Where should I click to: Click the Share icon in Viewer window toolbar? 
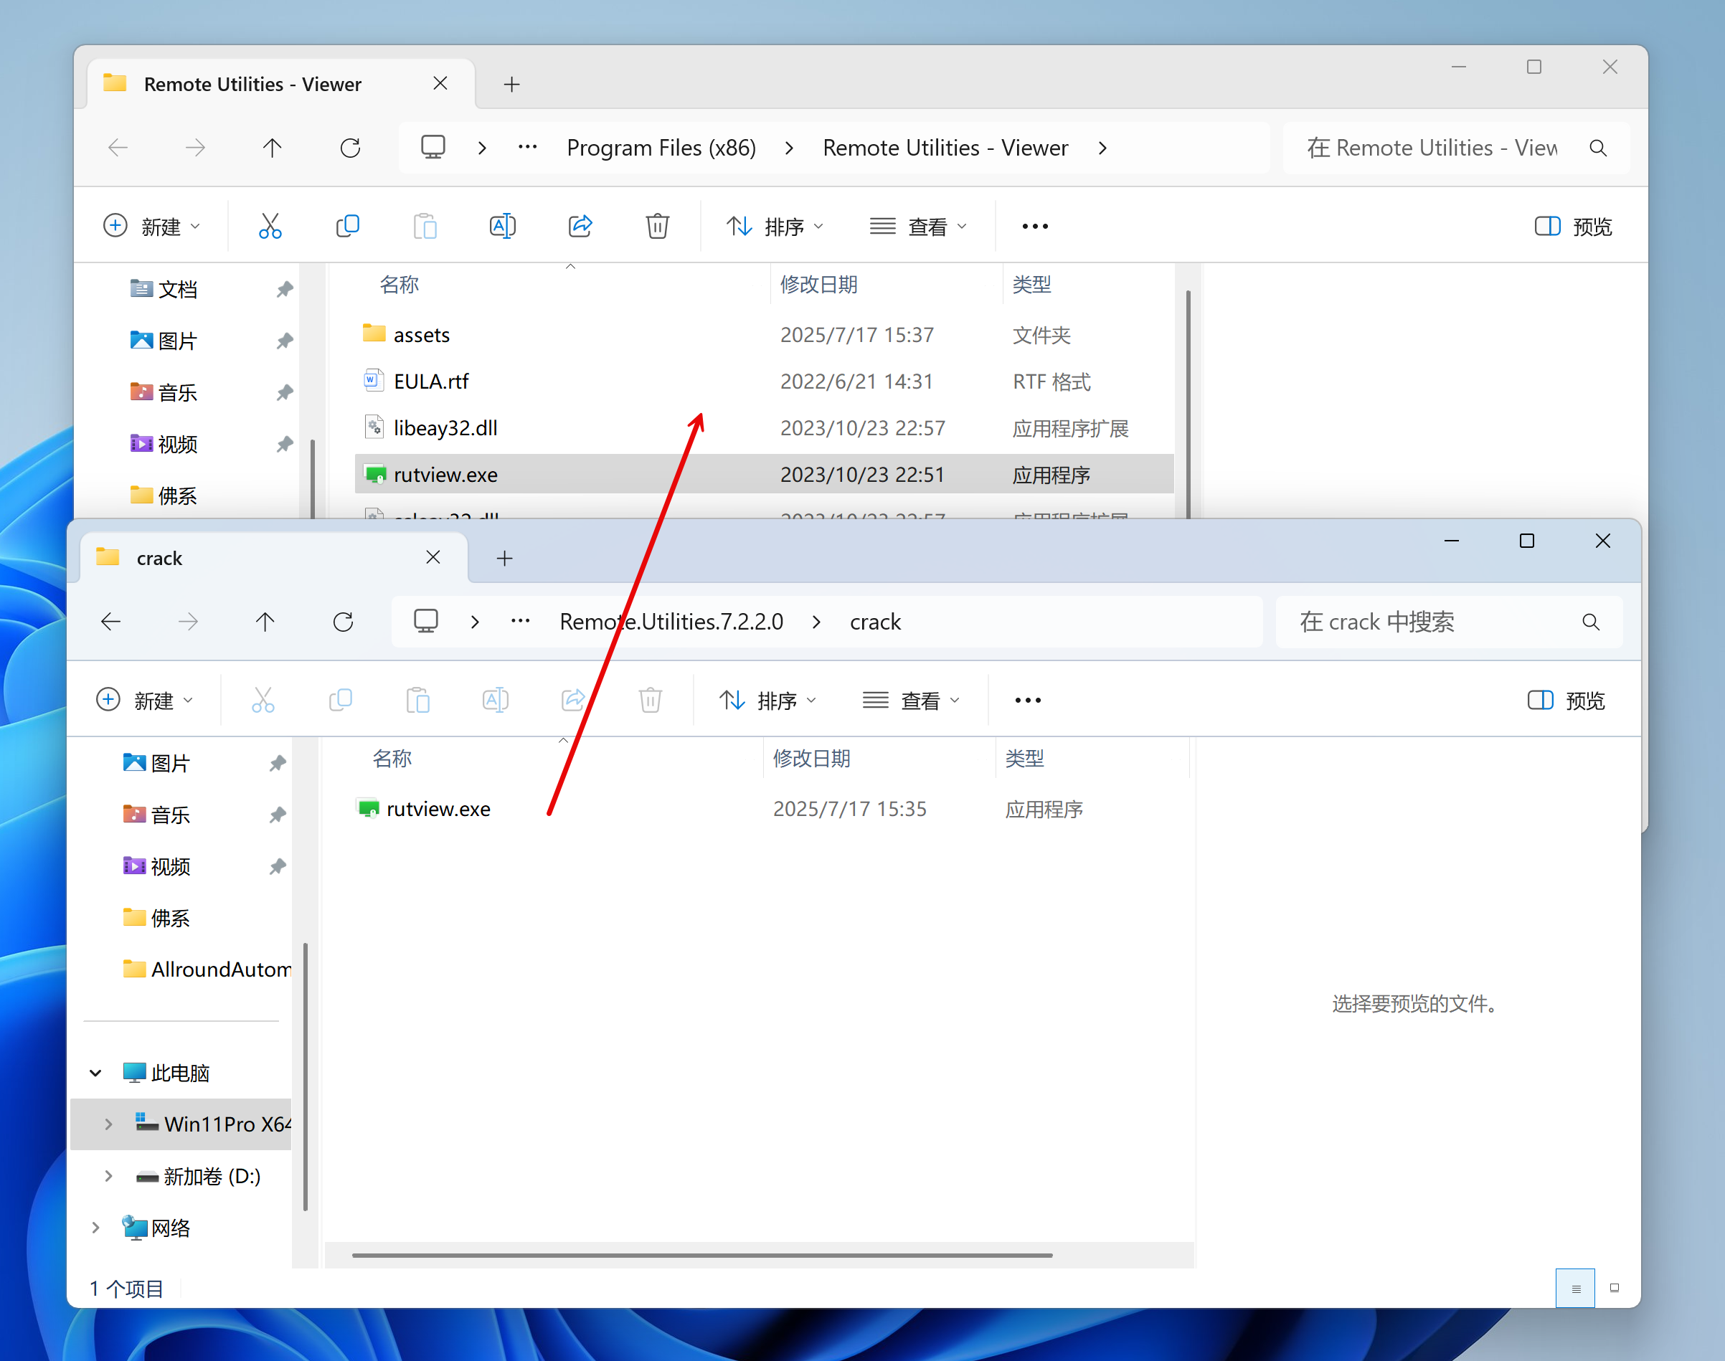click(580, 227)
